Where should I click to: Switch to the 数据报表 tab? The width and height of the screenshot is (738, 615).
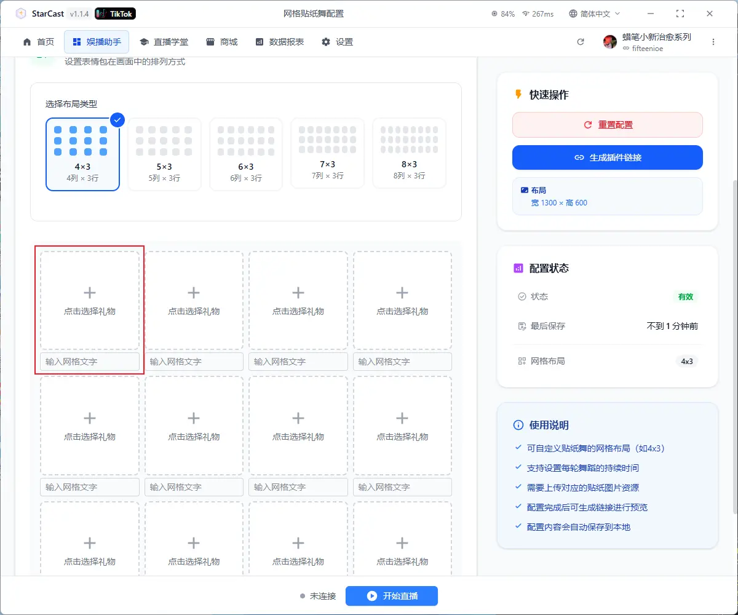(279, 42)
